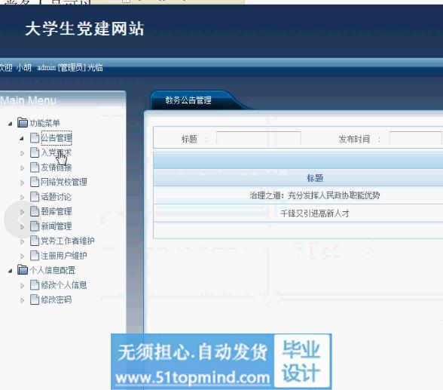Expand the 网络党校管理 tree arrow
The image size is (443, 390).
[22, 183]
